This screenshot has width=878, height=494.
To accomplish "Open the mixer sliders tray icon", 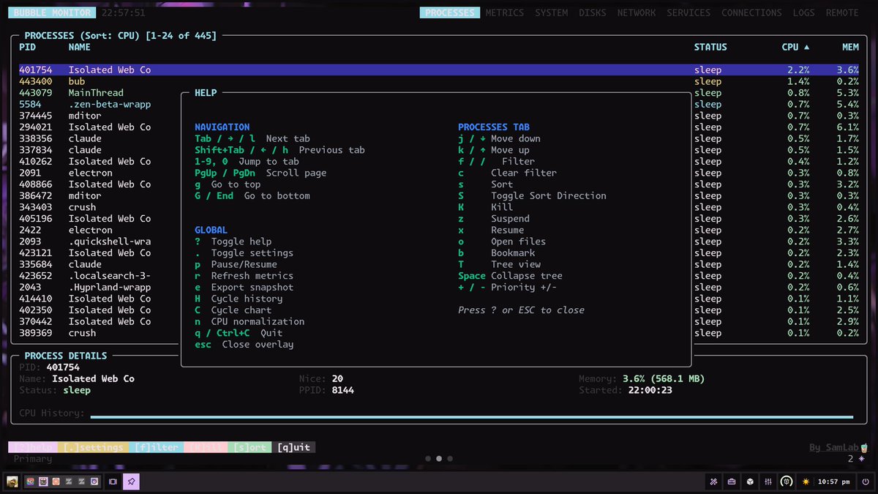I will tap(768, 482).
